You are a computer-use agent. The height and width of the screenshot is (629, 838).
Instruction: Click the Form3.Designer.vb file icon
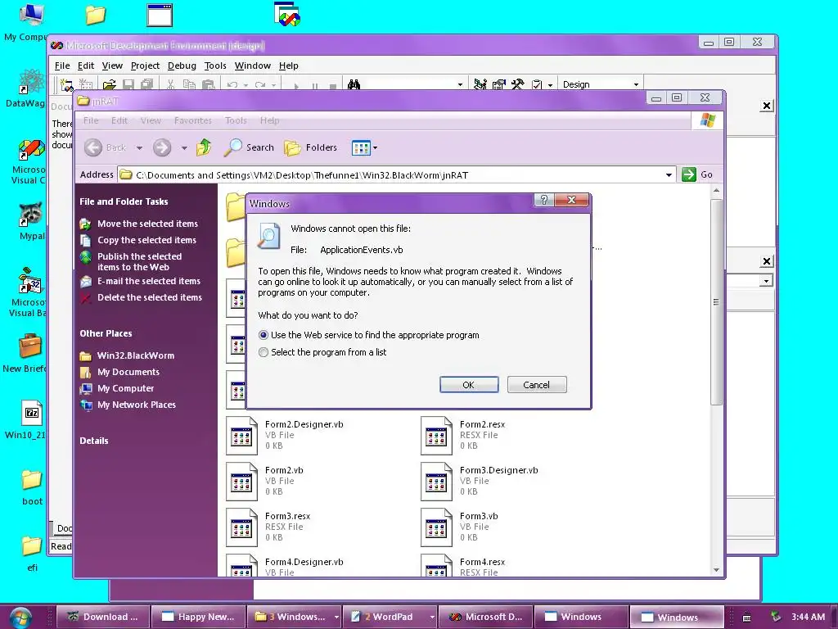point(436,482)
